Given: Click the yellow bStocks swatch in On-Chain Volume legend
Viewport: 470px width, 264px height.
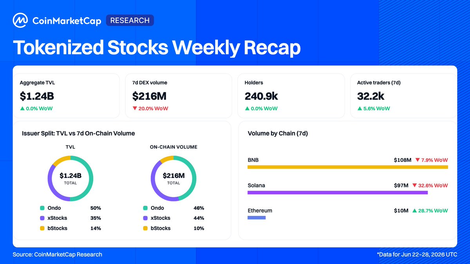Looking at the screenshot, I should coord(145,228).
